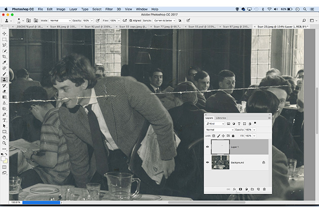Lock layer position
The image size is (319, 213).
[x=223, y=136]
